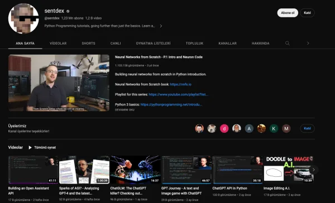Screen dimensions: 335x203
Task: Show more tabs with the right chevron
Action: (x=308, y=43)
